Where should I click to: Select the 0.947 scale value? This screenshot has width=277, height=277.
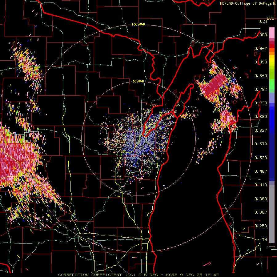tap(261, 48)
